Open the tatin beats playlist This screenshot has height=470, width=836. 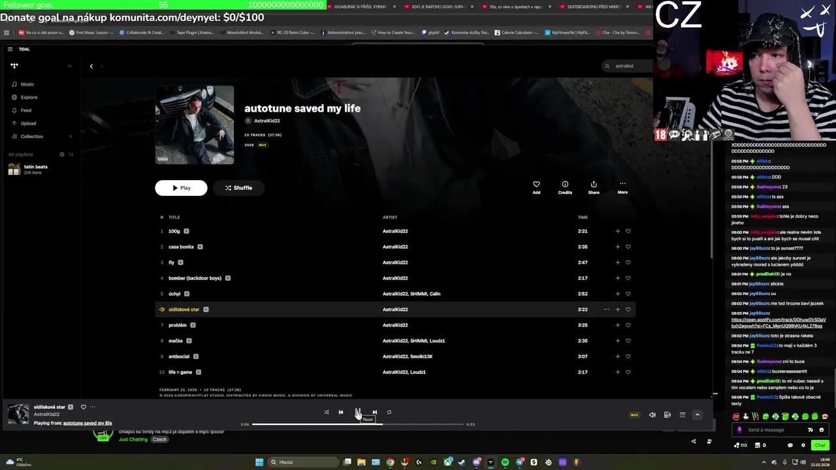(36, 169)
